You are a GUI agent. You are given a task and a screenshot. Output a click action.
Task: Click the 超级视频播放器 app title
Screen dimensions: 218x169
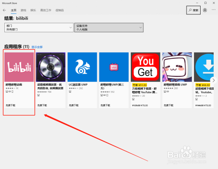pos(50,86)
